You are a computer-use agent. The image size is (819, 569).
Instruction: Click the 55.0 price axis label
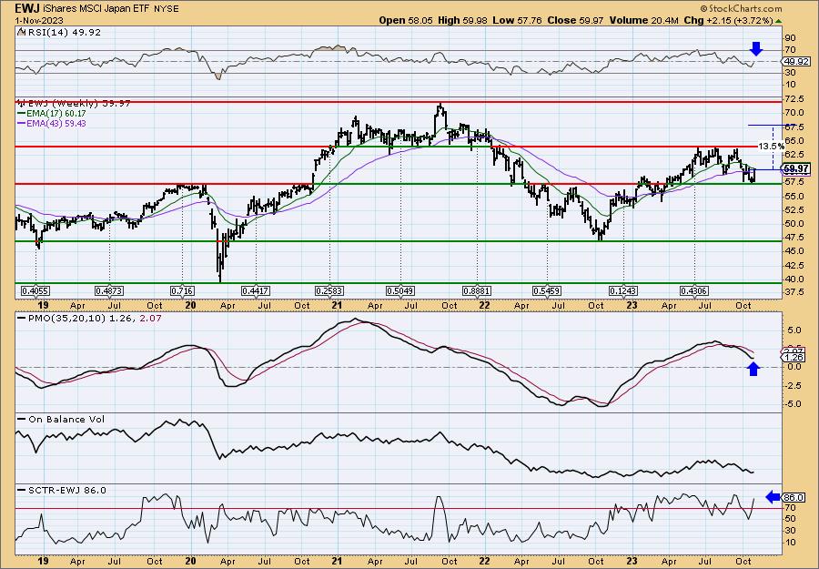click(794, 196)
